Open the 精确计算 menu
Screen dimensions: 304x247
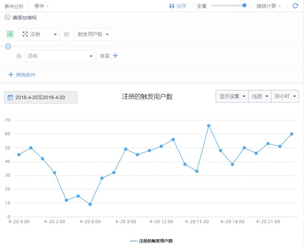pos(268,6)
